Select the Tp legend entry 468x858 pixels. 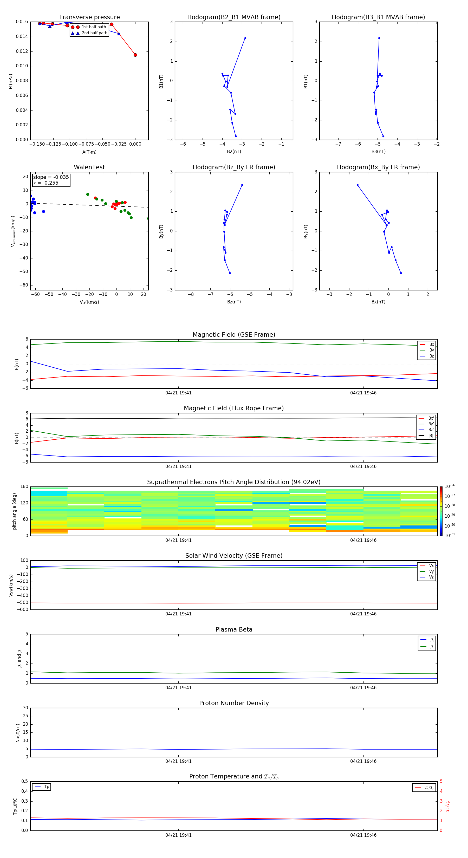(x=42, y=787)
